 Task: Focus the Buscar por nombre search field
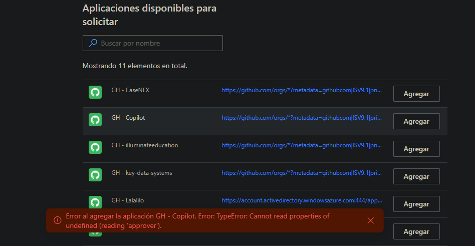(x=153, y=43)
